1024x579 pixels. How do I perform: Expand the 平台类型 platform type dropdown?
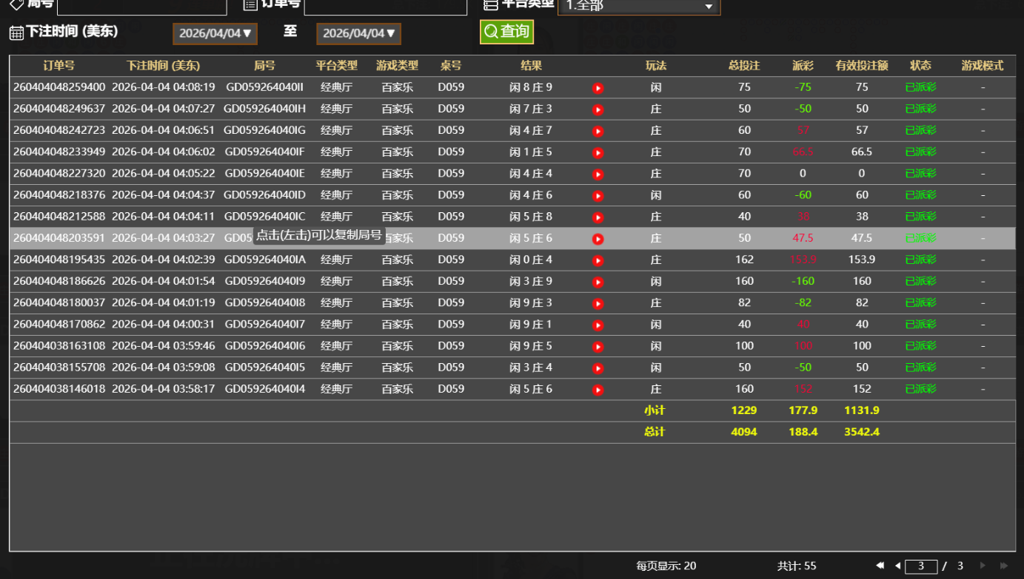coord(638,6)
